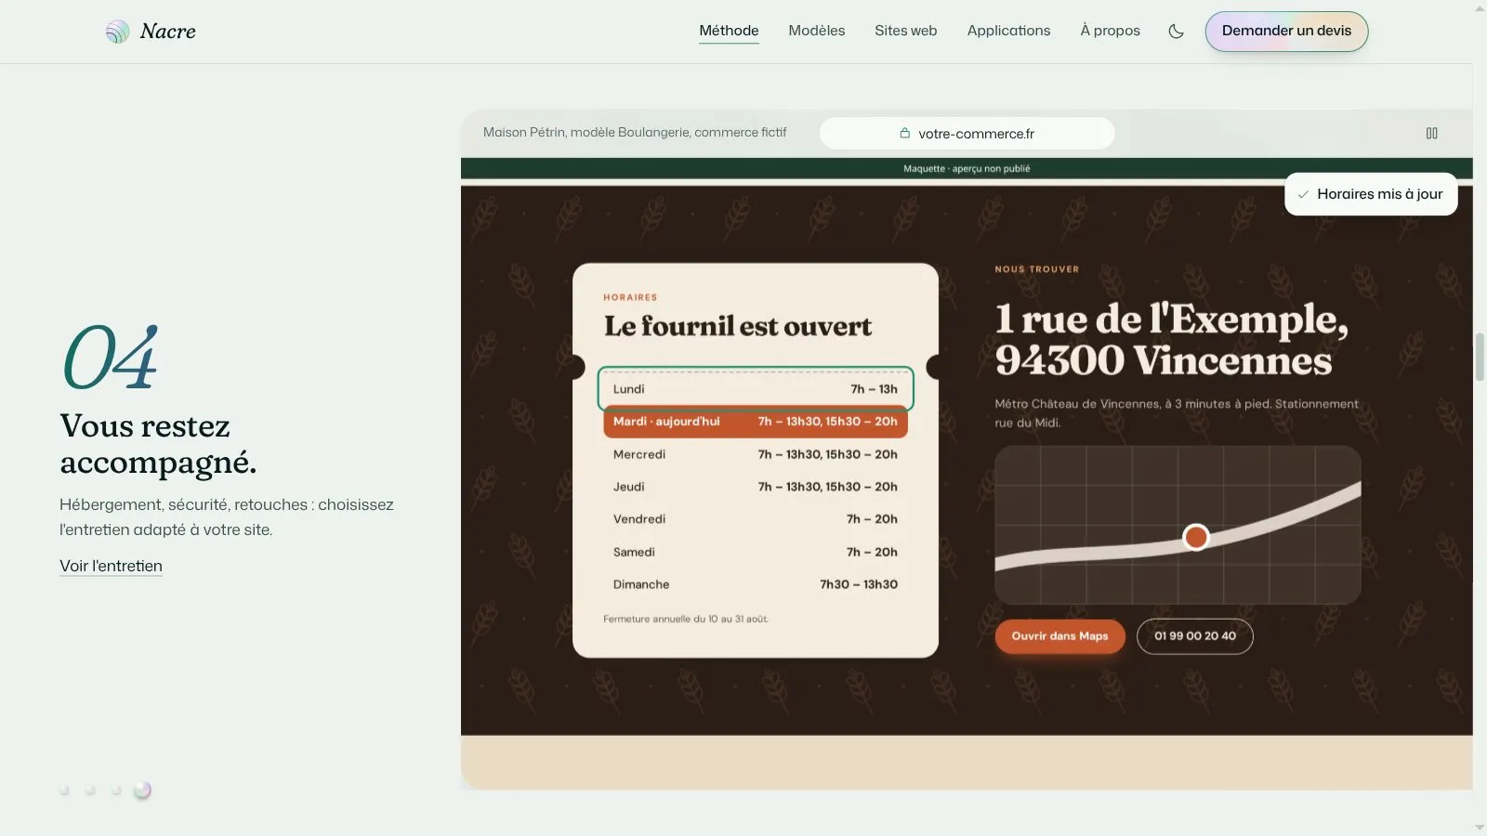The image size is (1487, 836).
Task: Go to the Sites web nav item
Action: tap(906, 31)
